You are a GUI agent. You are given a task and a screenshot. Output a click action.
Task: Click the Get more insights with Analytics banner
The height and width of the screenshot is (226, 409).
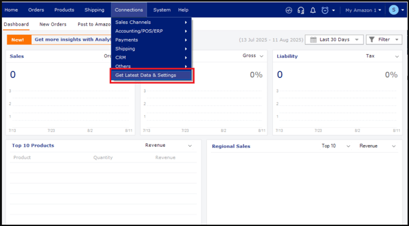(73, 40)
